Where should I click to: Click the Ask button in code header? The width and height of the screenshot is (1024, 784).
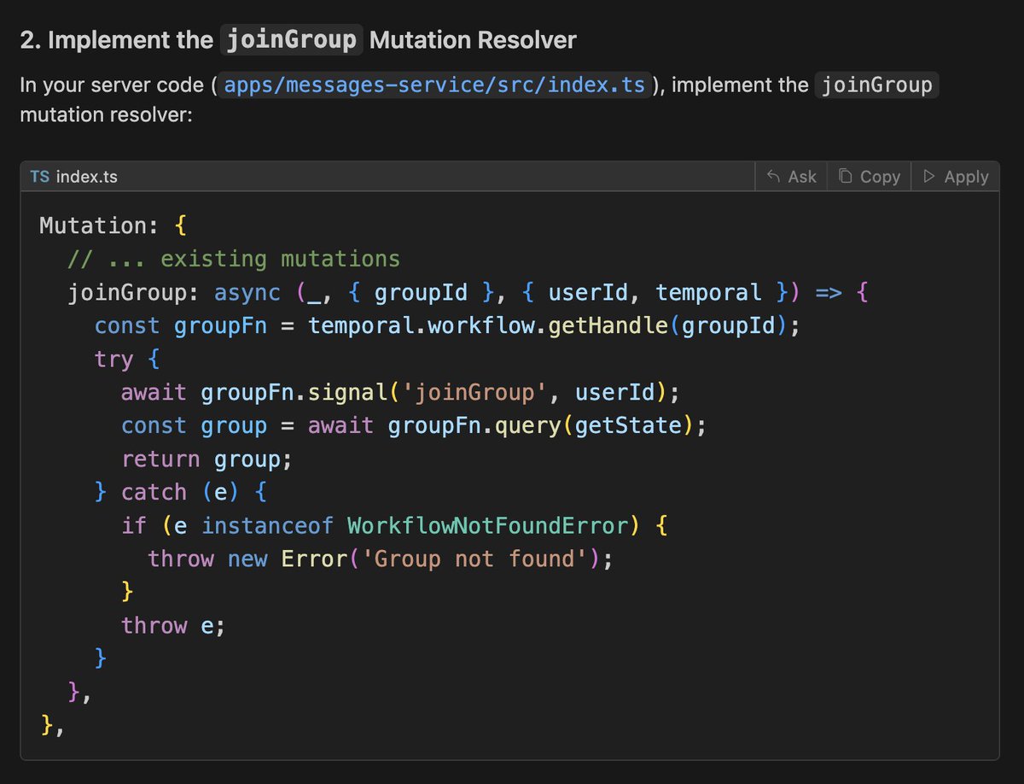coord(791,176)
